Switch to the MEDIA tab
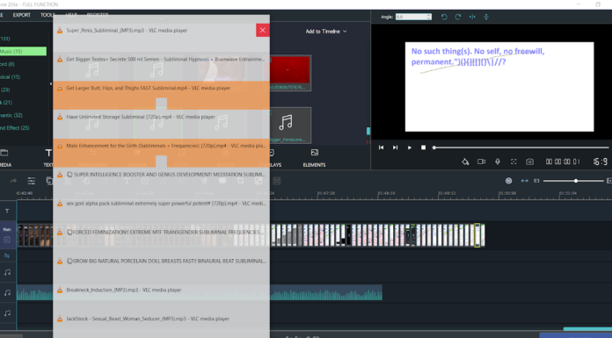This screenshot has width=612, height=338. [x=5, y=157]
